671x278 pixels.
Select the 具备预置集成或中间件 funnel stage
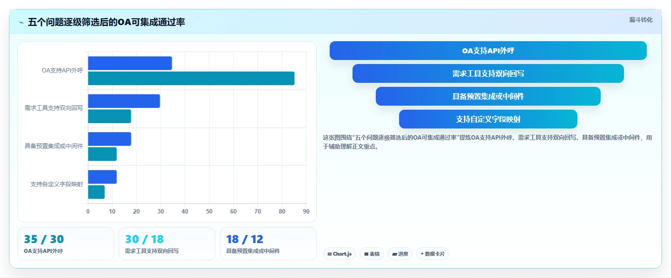click(488, 96)
